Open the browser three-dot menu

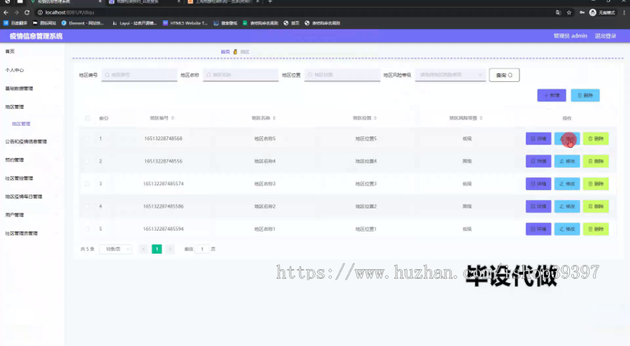624,13
